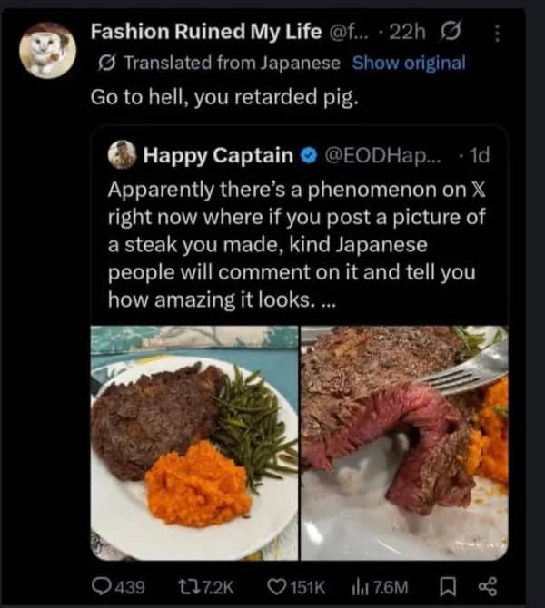545x608 pixels.
Task: Click the Grok explain icon beside 22h
Action: 451,34
